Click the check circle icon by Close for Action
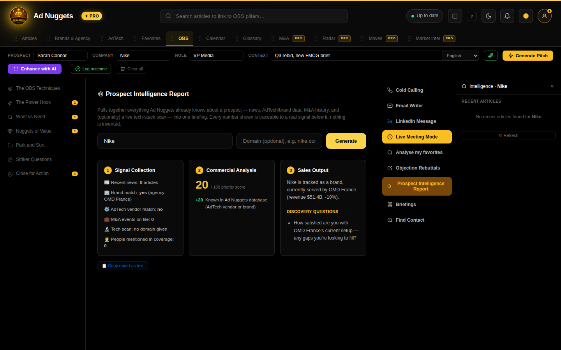561x350 pixels. click(10, 174)
